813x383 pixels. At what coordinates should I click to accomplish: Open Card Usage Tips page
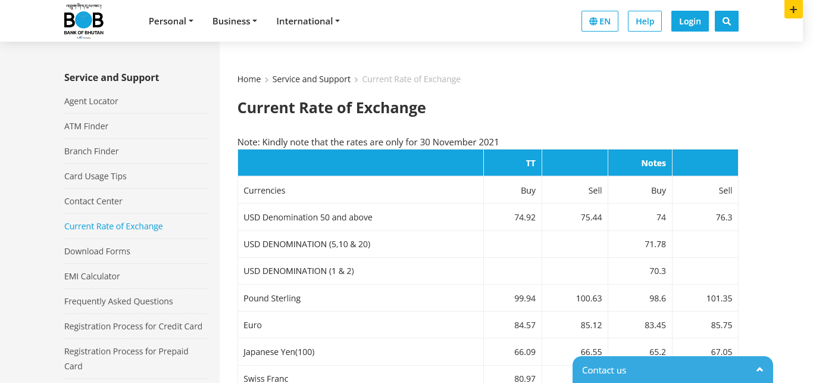[x=95, y=176]
